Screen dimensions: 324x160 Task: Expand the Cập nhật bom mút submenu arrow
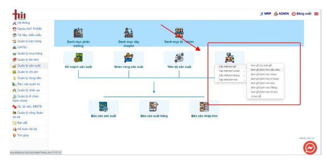[245, 80]
